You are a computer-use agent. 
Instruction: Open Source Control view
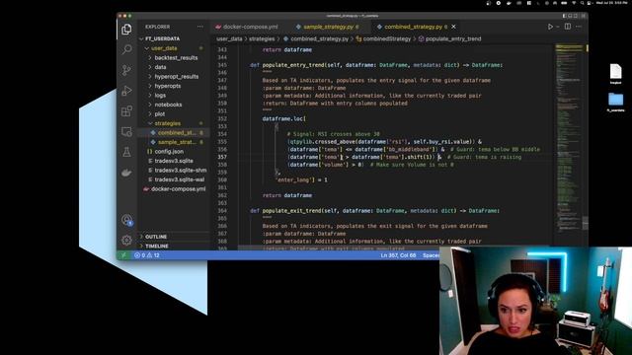(126, 70)
